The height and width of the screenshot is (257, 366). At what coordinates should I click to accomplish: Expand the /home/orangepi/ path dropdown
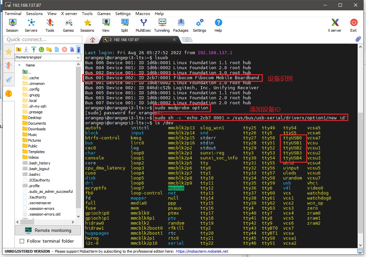(x=78, y=57)
